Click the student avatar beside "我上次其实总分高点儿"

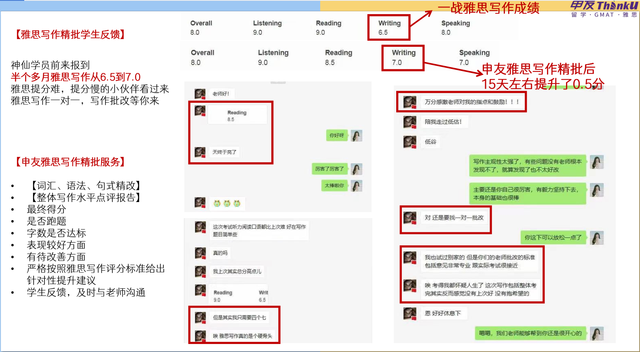tap(201, 271)
